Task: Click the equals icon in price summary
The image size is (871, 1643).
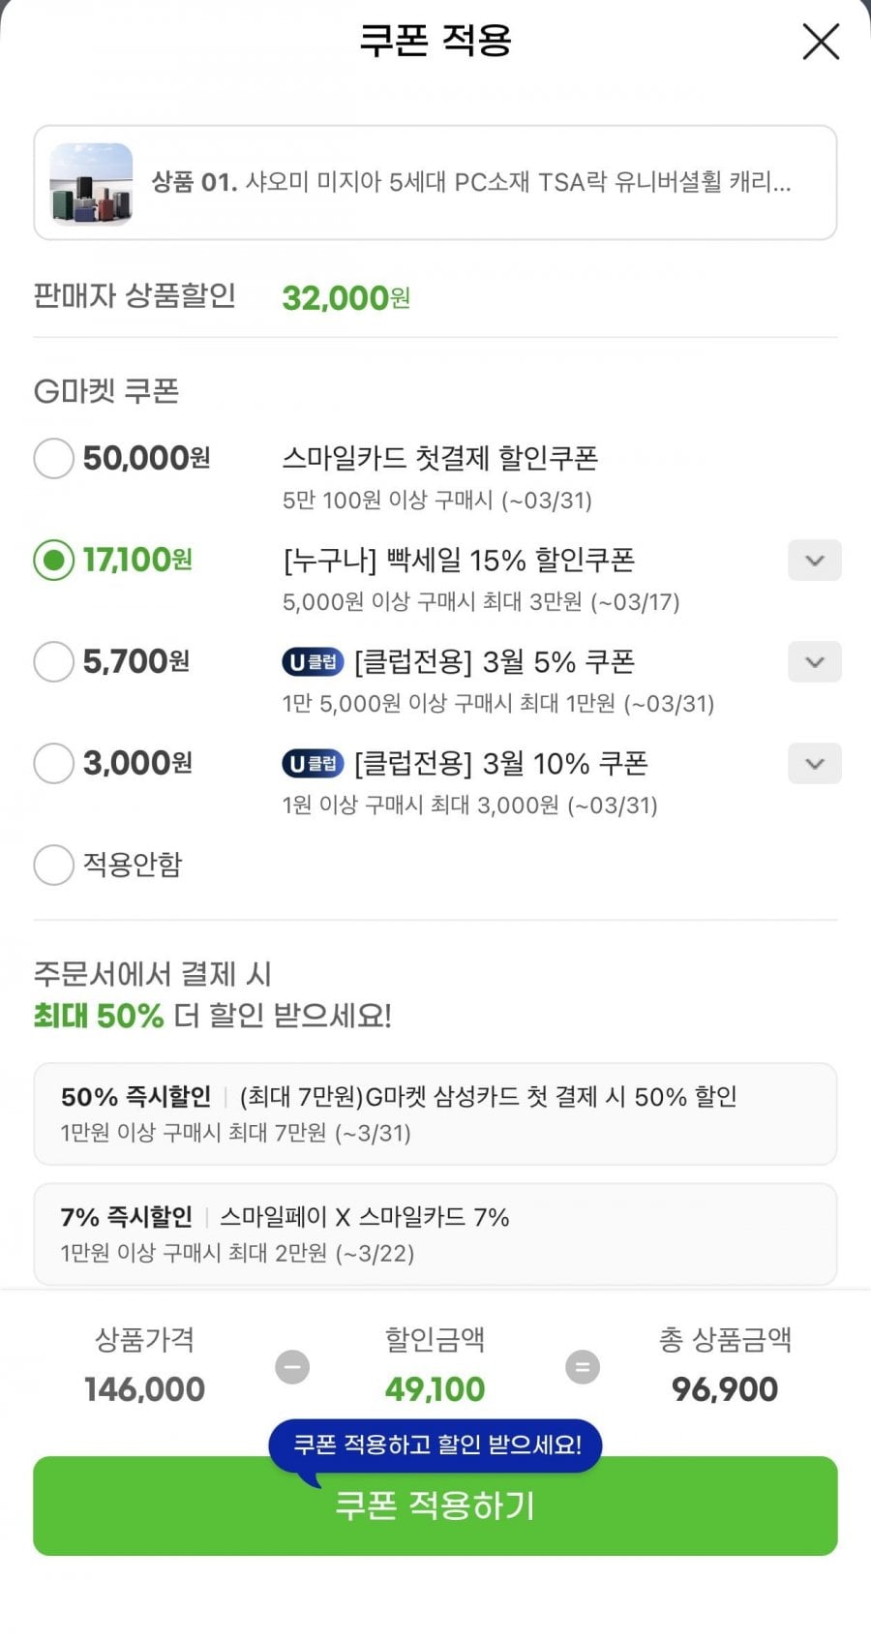Action: 582,1367
